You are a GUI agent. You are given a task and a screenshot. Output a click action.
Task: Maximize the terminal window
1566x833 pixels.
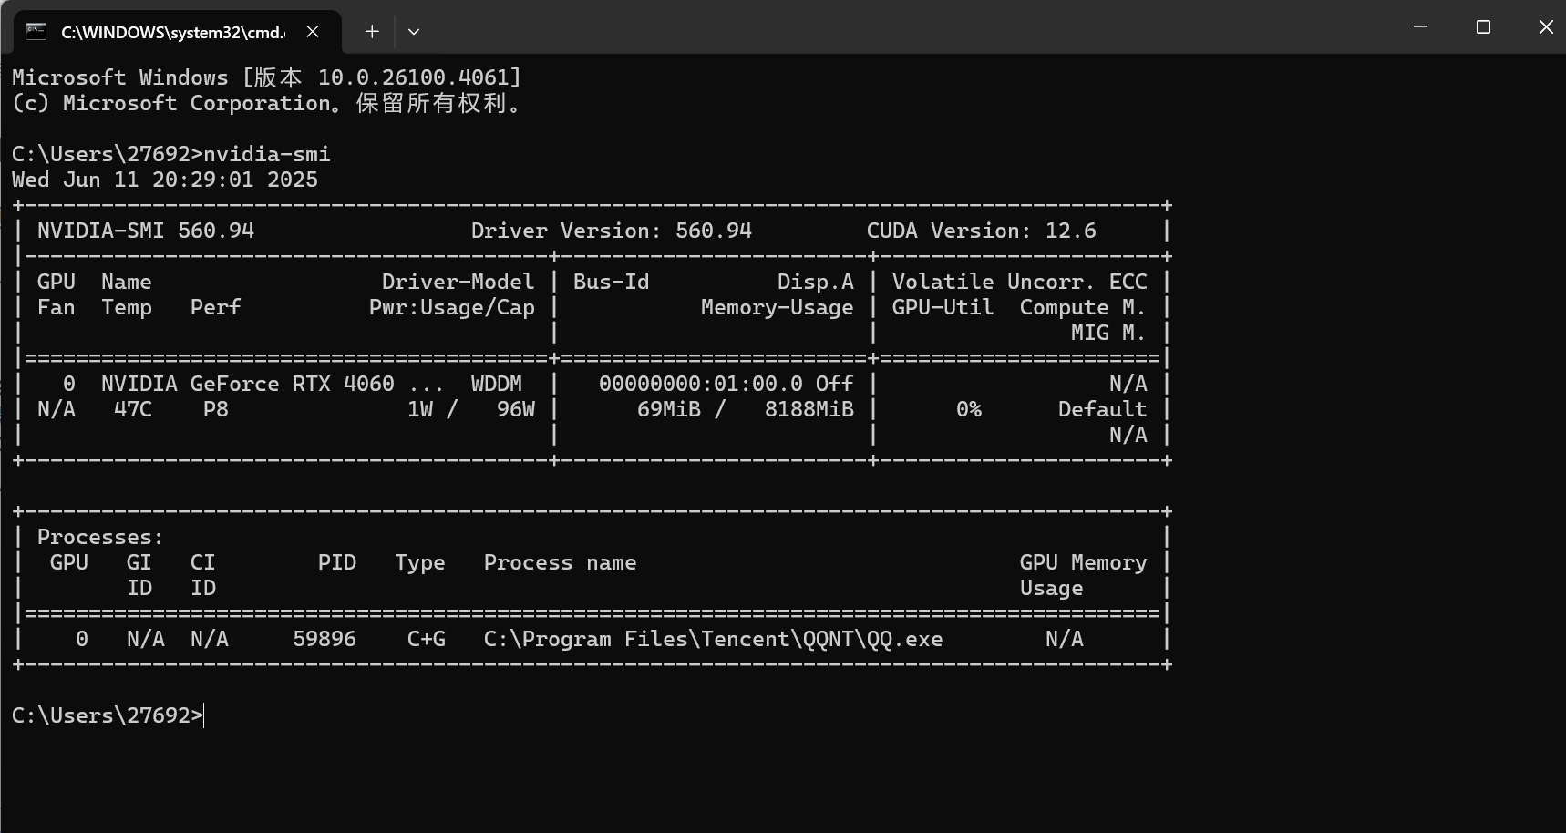click(1483, 26)
